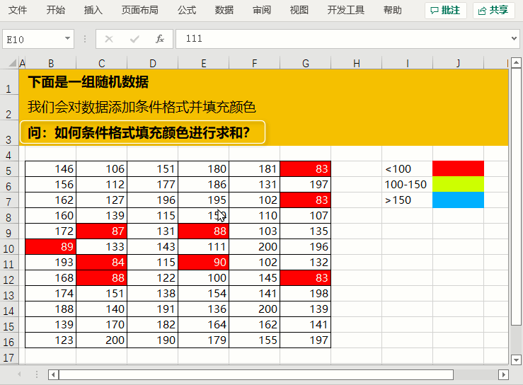
Task: Click the legend label 100-150
Action: coord(406,184)
